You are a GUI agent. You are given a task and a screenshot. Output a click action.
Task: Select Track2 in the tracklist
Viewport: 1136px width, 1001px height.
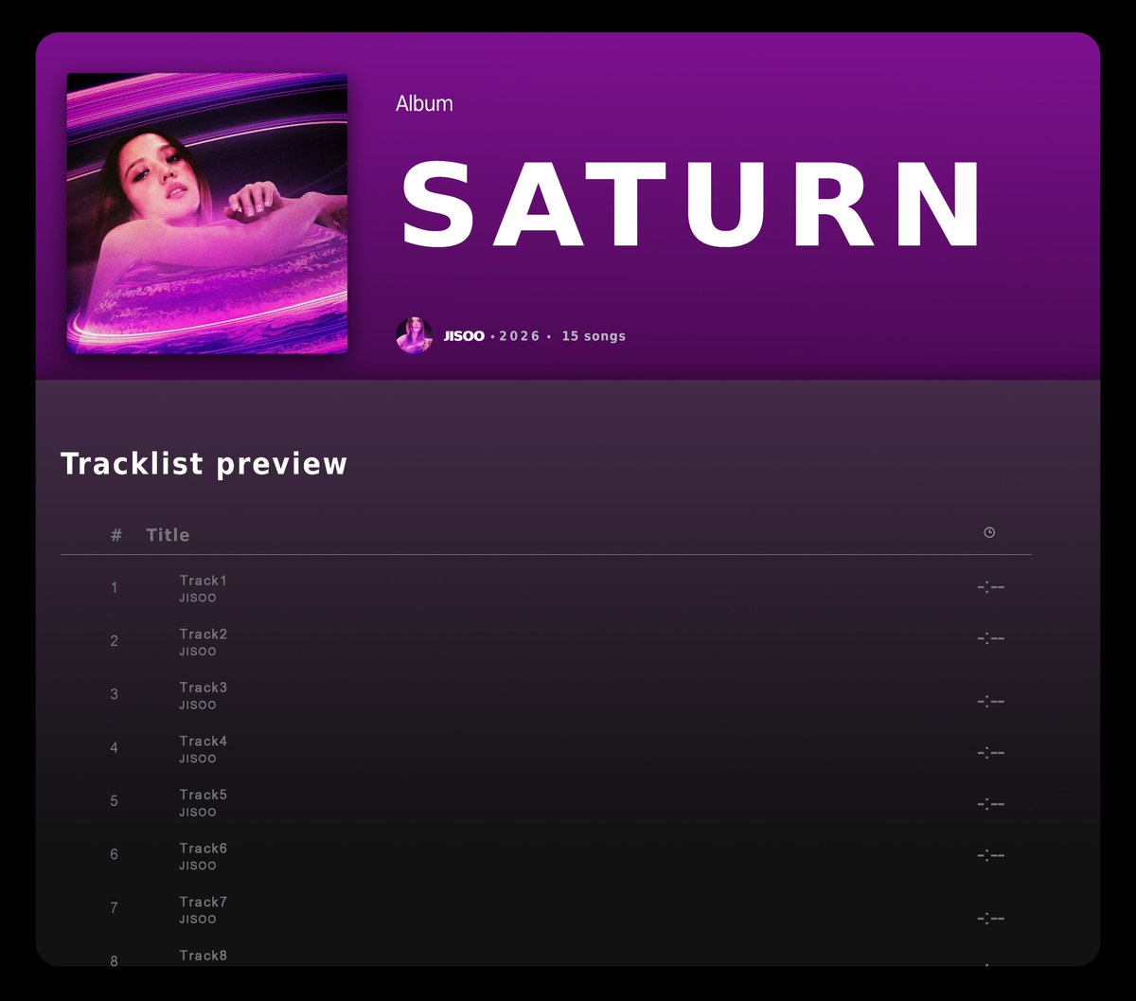[x=204, y=635]
